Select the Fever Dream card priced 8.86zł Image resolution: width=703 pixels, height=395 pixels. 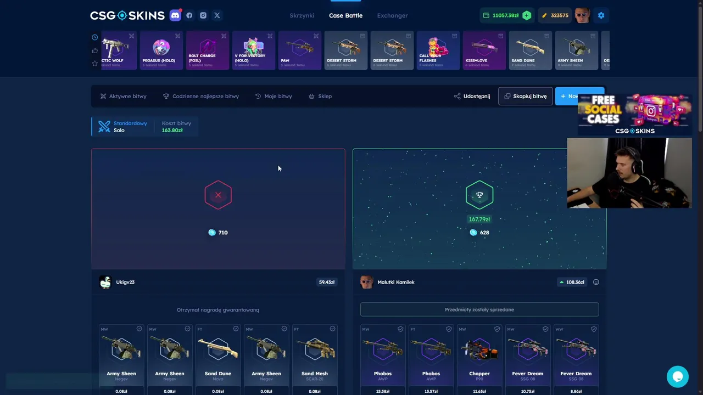tap(576, 359)
